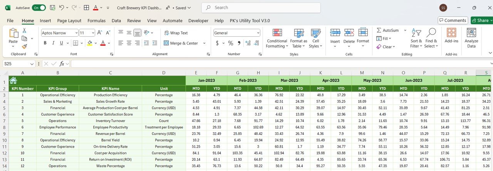Click the Copy icon
493x171 pixels.
point(25,38)
